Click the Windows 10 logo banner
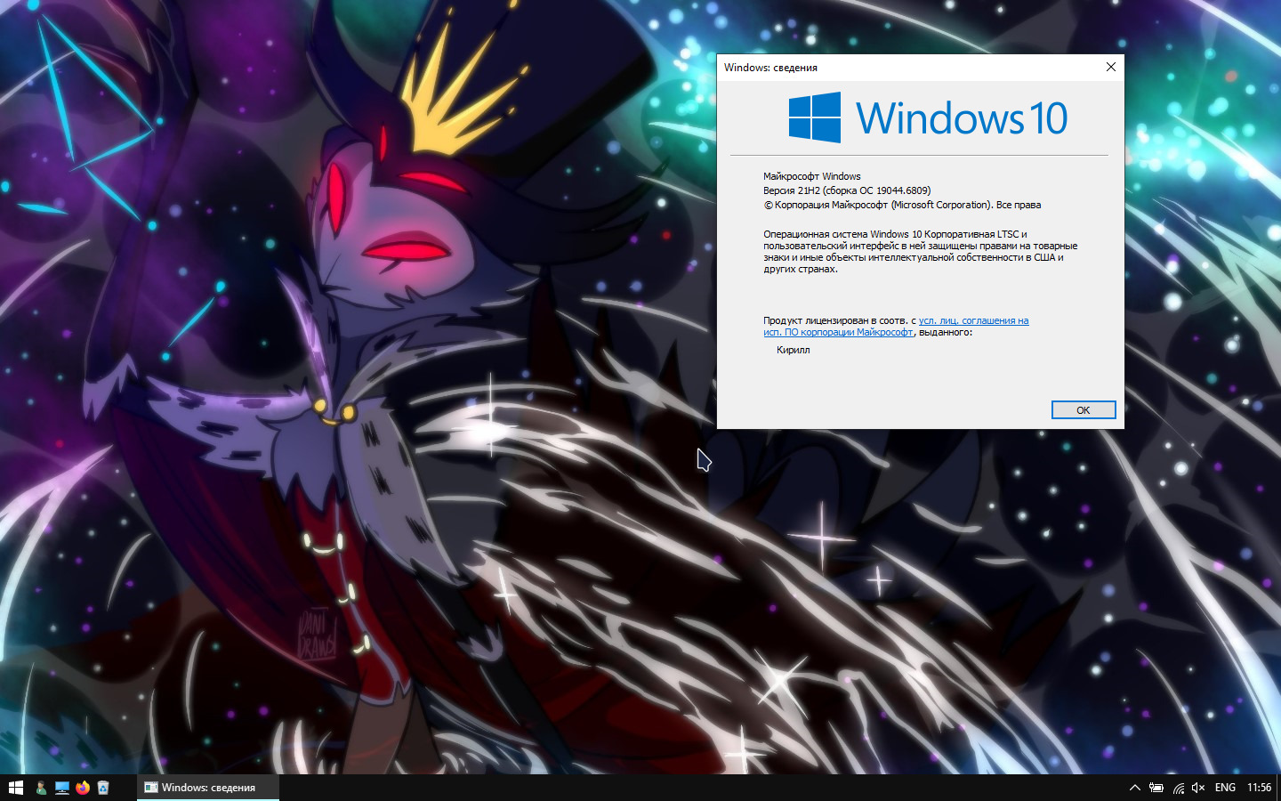 [928, 117]
